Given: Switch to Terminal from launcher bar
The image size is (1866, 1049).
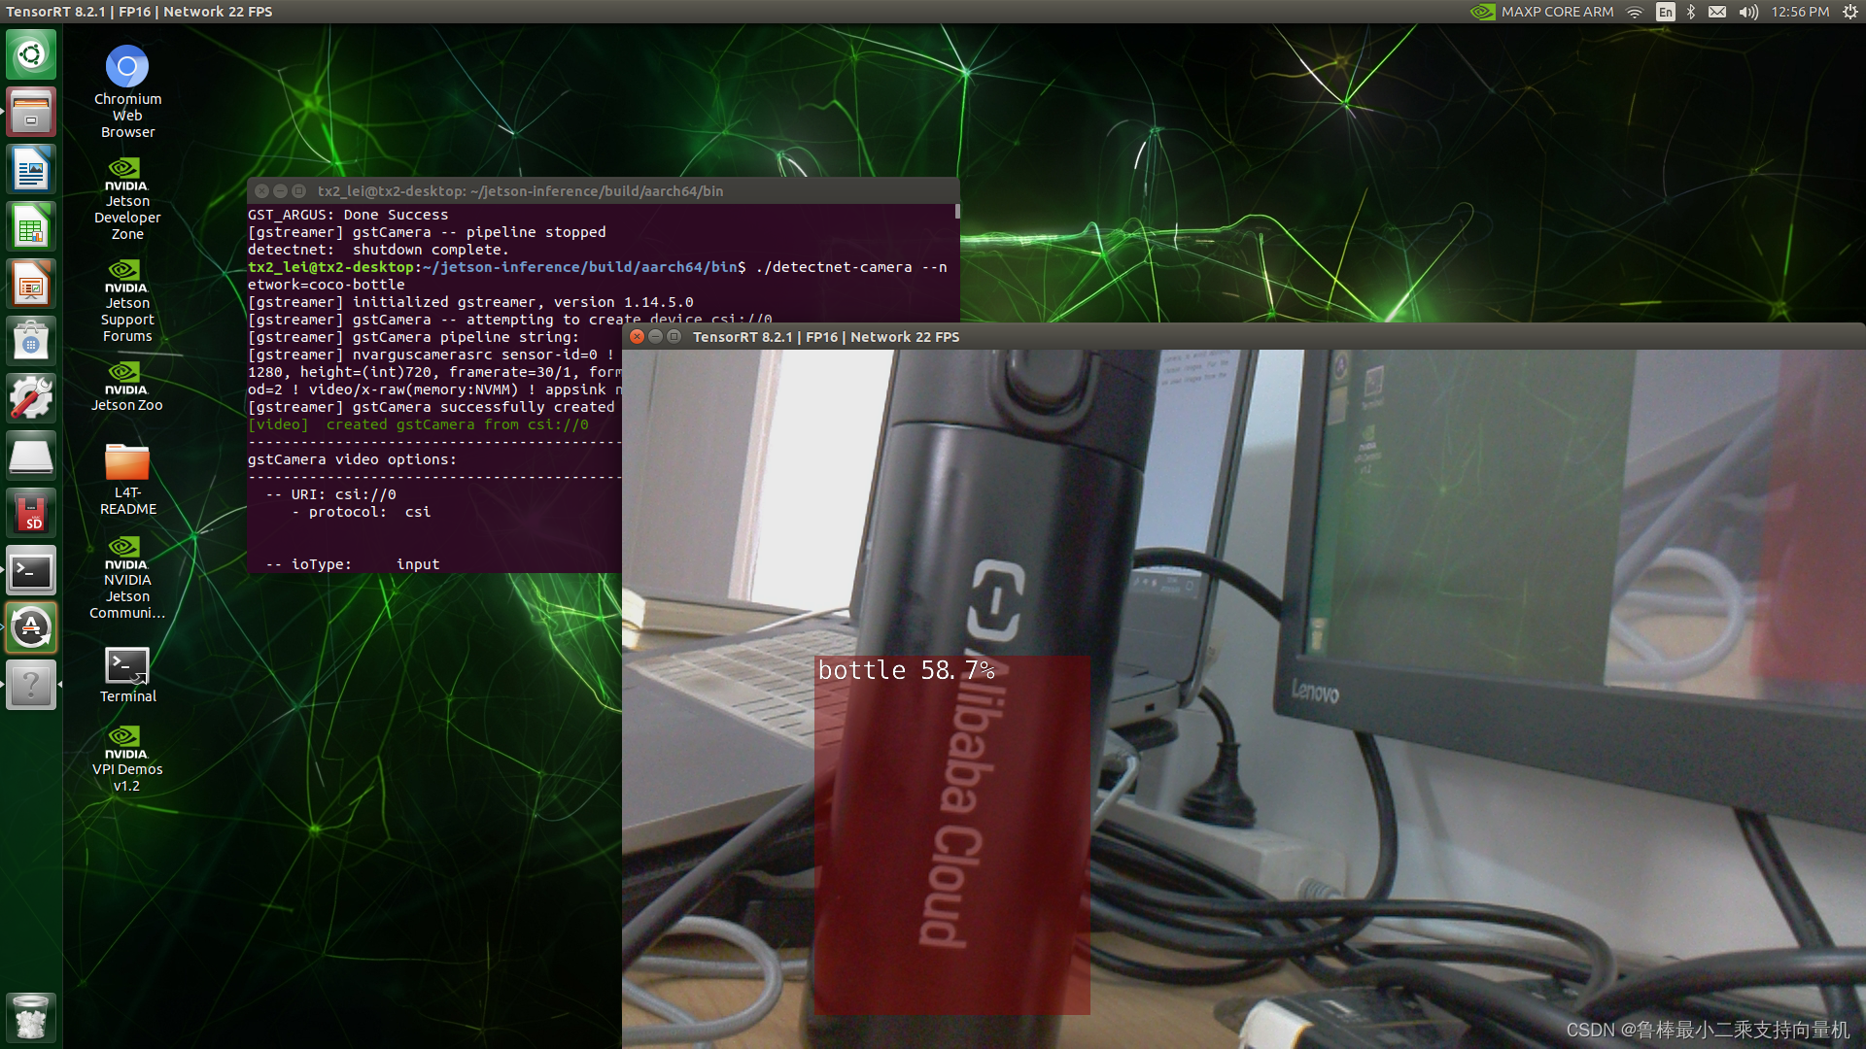Looking at the screenshot, I should (31, 570).
